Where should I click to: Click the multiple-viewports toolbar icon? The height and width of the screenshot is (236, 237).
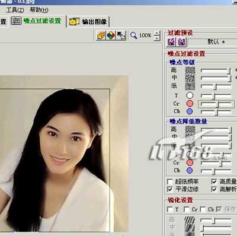(x=101, y=36)
